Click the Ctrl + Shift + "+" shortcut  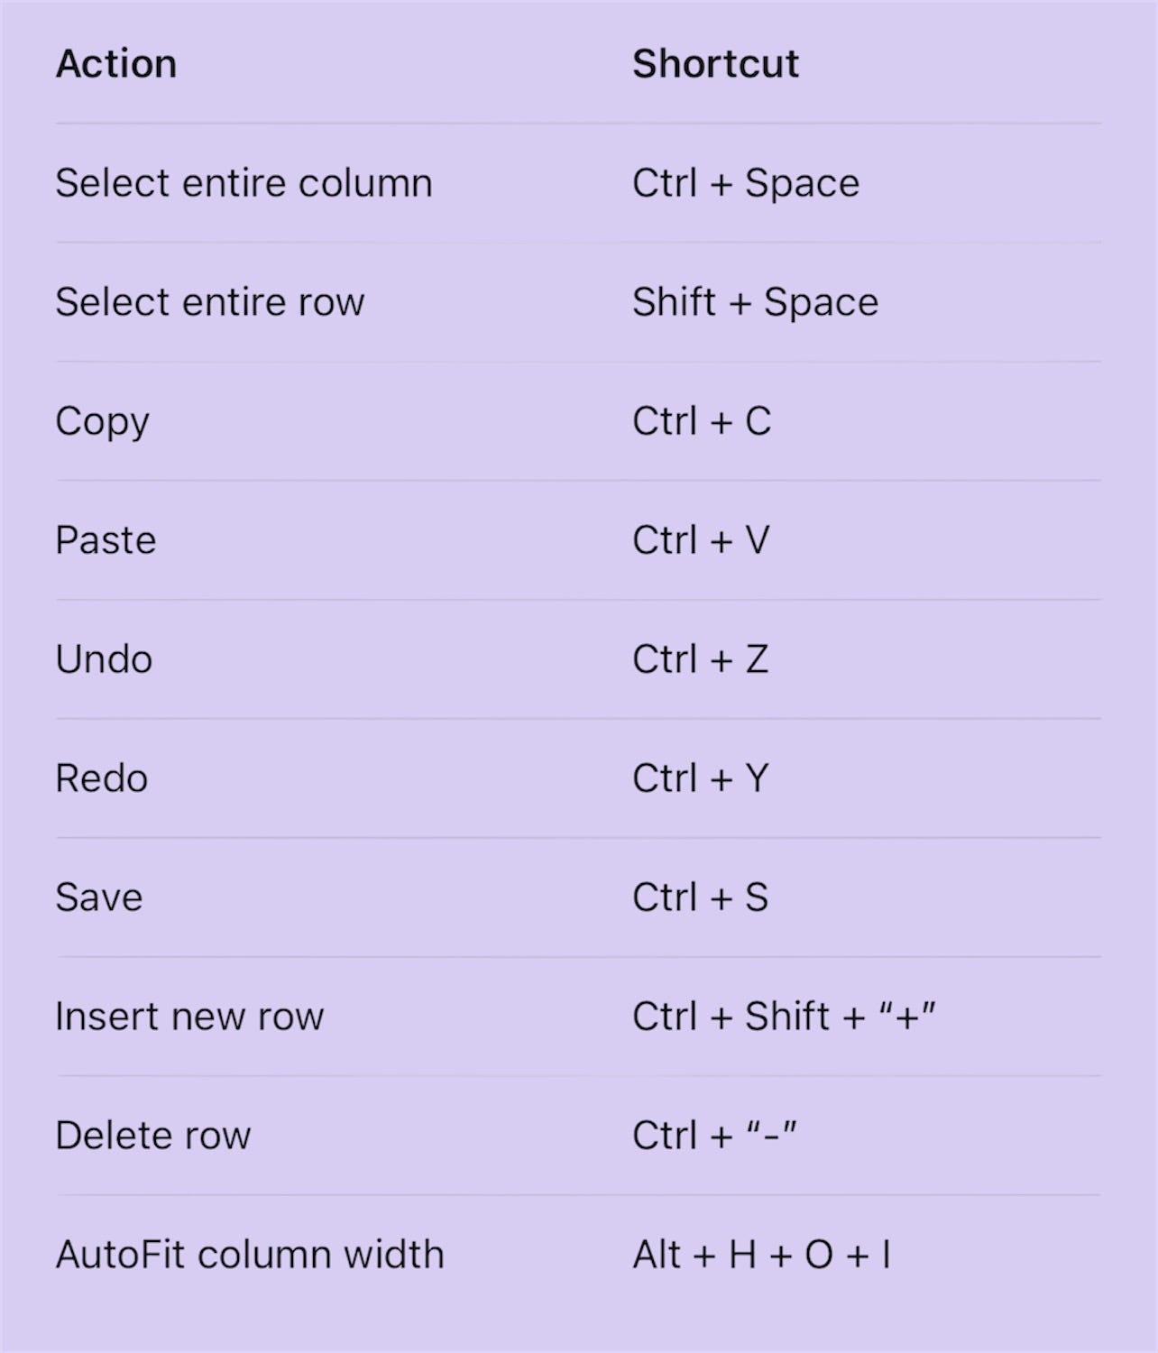785,1017
